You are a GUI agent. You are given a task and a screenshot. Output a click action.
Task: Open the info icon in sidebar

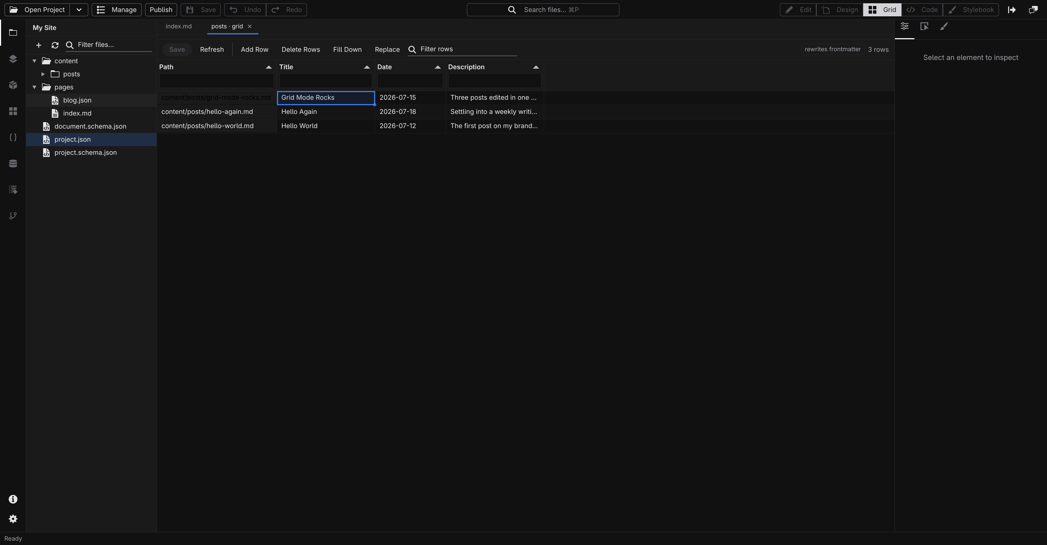13,499
